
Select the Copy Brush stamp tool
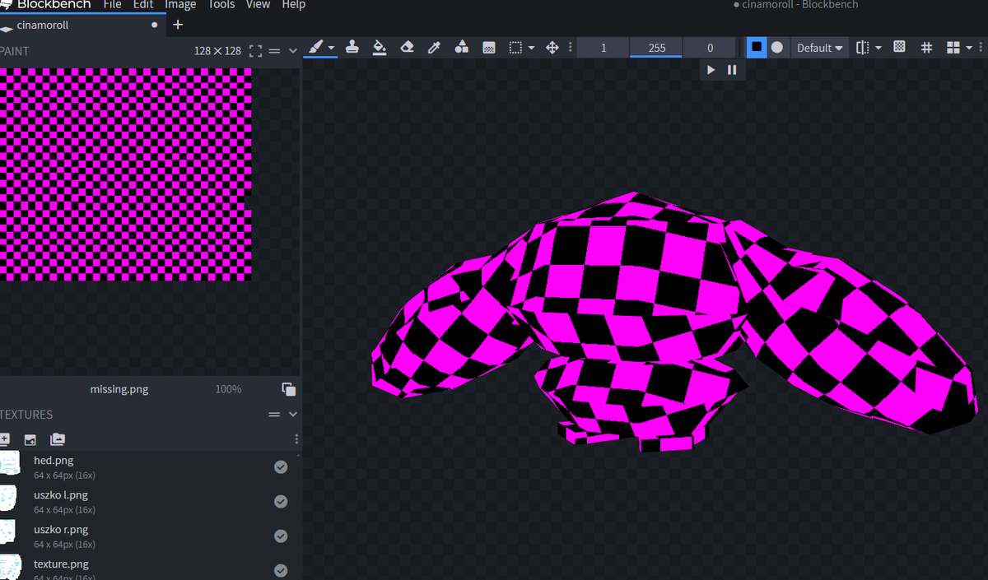coord(352,47)
